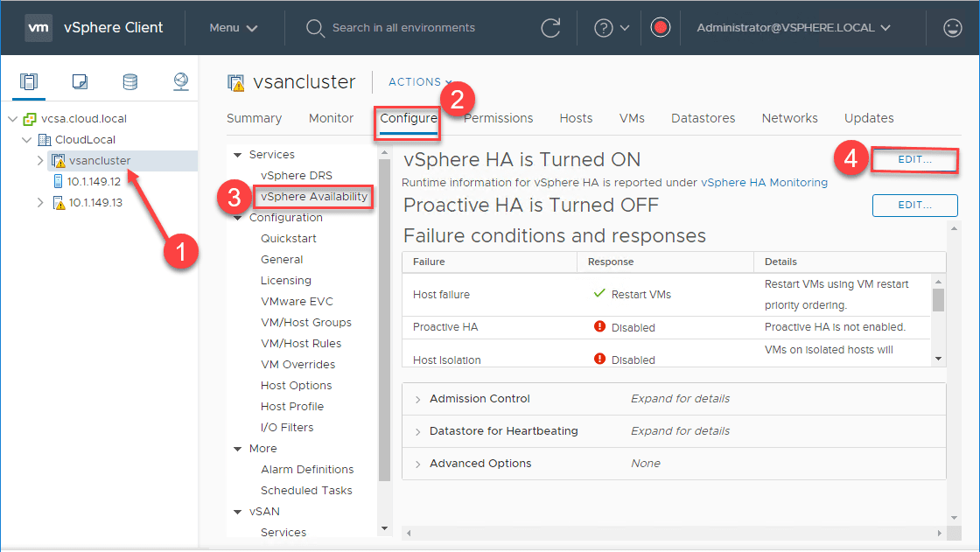Image resolution: width=980 pixels, height=552 pixels.
Task: Open the Storage inventory view icon
Action: 129,82
